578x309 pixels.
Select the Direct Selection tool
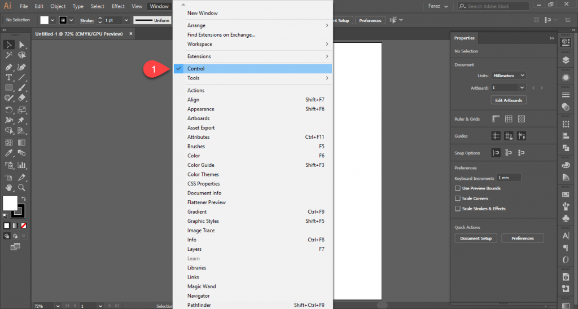[22, 45]
